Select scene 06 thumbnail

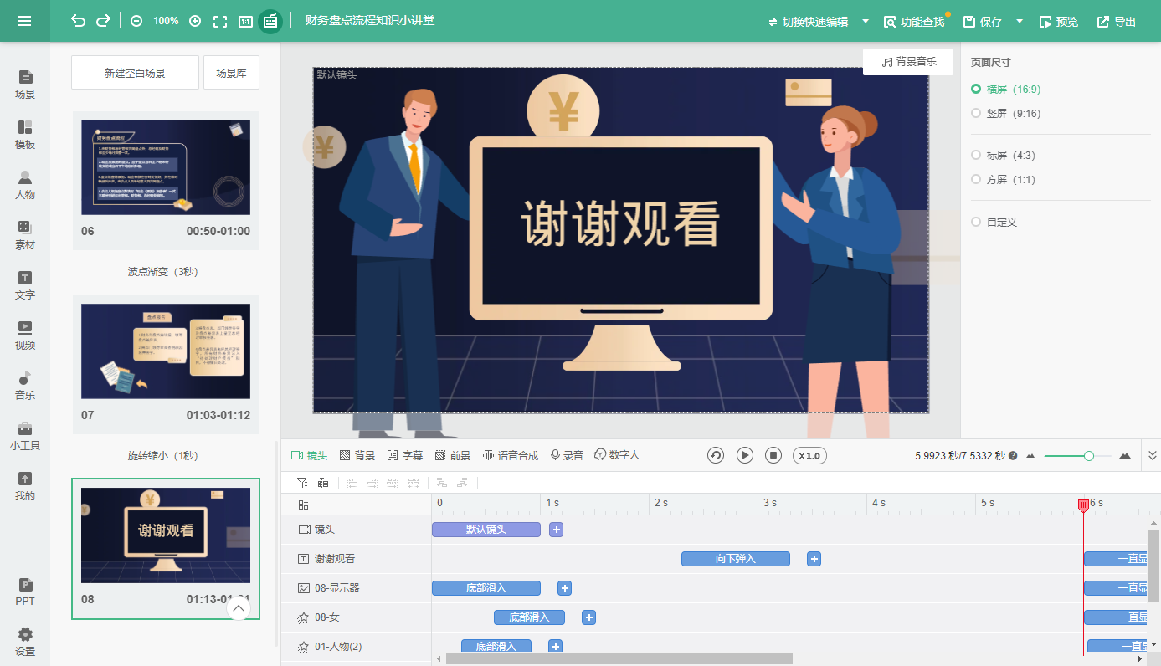pyautogui.click(x=166, y=167)
